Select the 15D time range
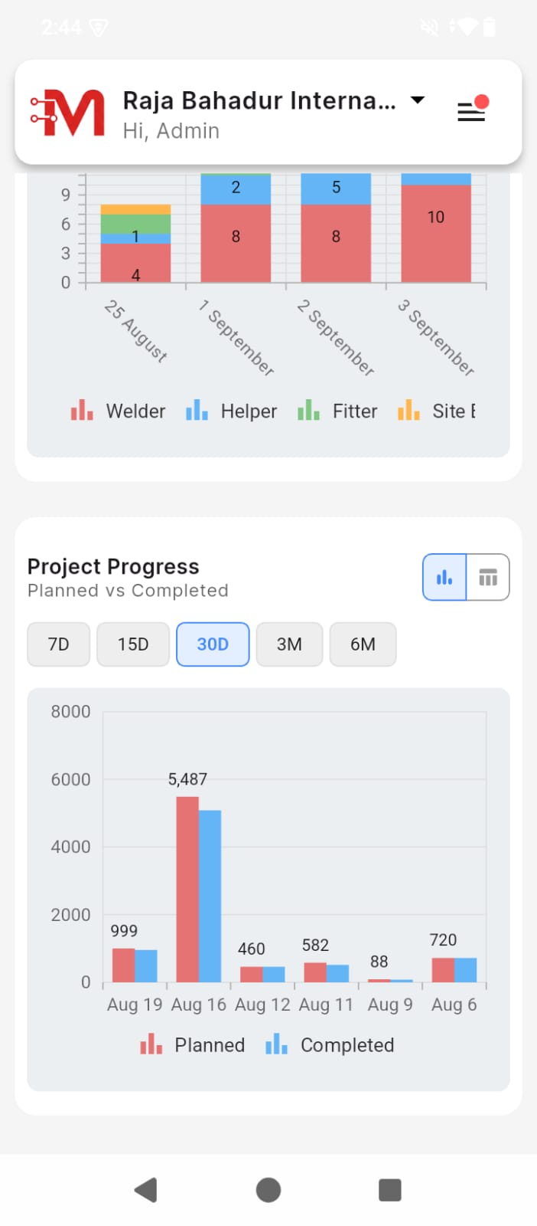 click(x=133, y=644)
